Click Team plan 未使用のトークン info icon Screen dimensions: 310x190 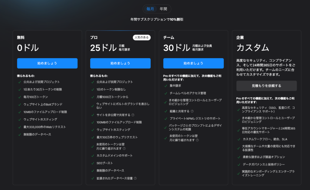(x=197, y=140)
